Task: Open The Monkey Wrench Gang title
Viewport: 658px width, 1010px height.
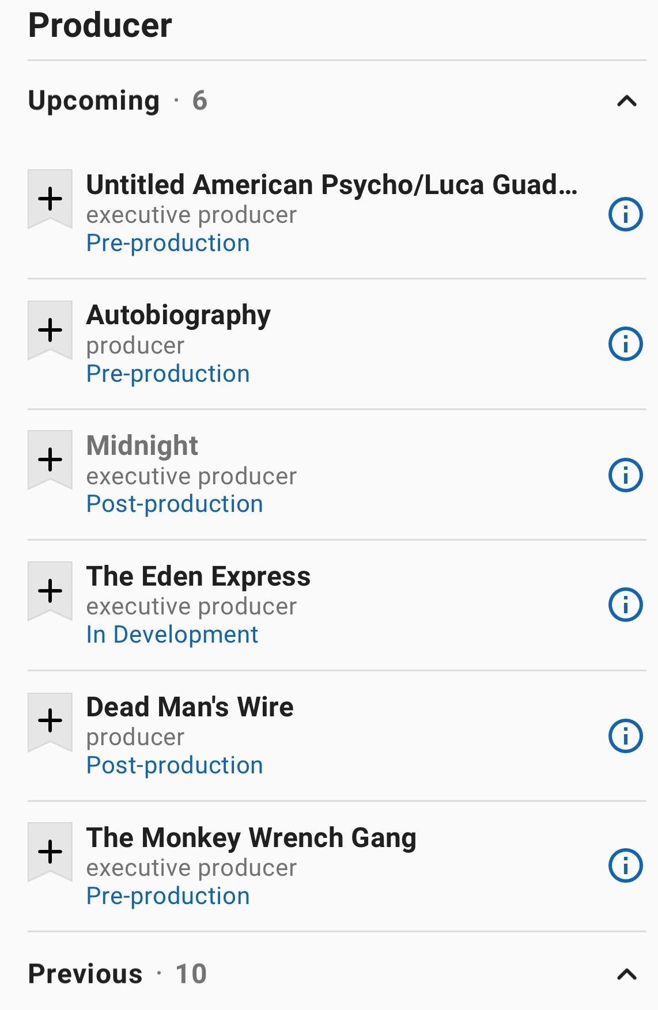Action: point(251,838)
